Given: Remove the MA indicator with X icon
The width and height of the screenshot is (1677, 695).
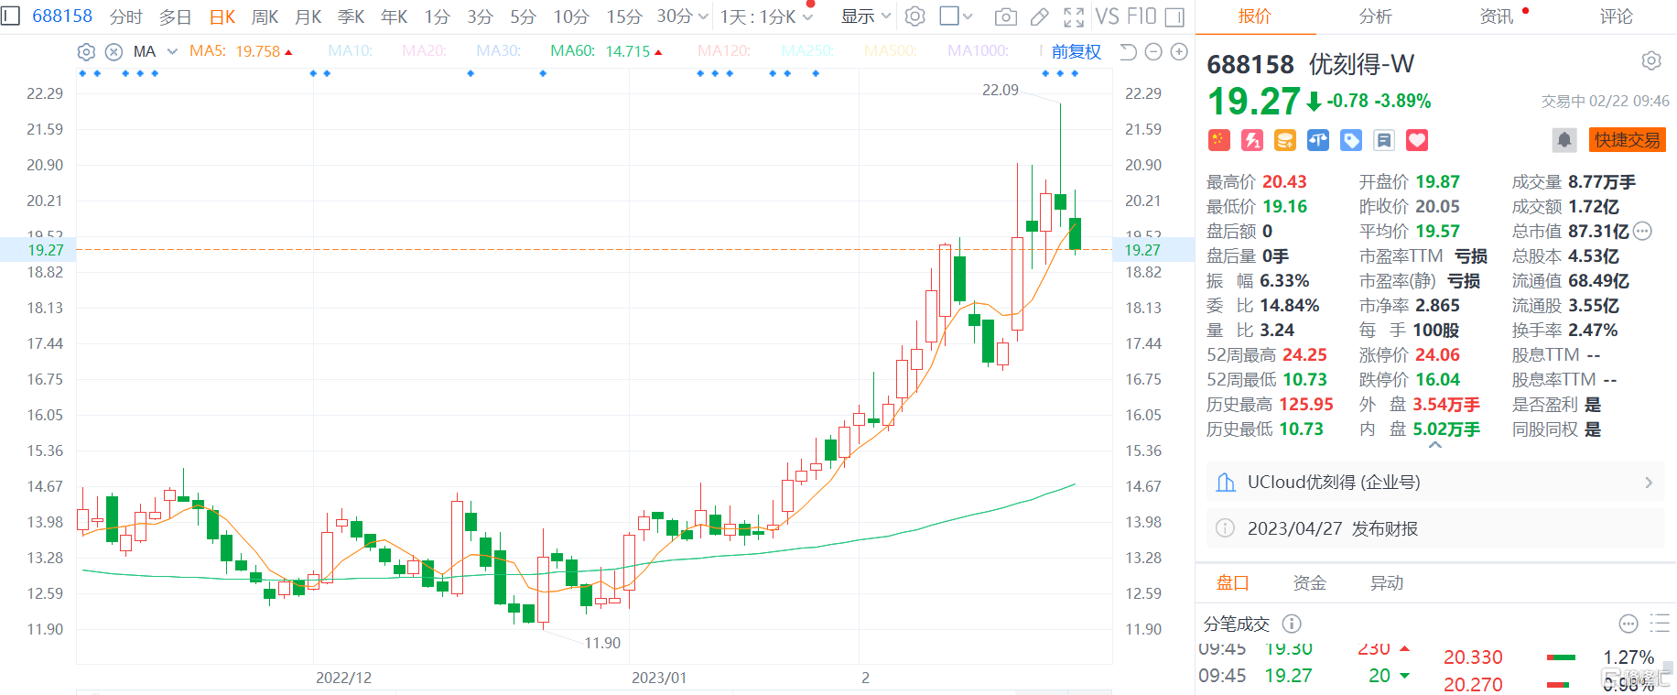Looking at the screenshot, I should tap(114, 51).
